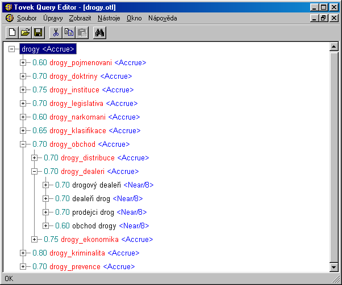Expand the drogy_kriminalita node
The height and width of the screenshot is (285, 342).
(23, 253)
